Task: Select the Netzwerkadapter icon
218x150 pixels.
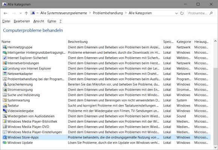Action: (5, 73)
